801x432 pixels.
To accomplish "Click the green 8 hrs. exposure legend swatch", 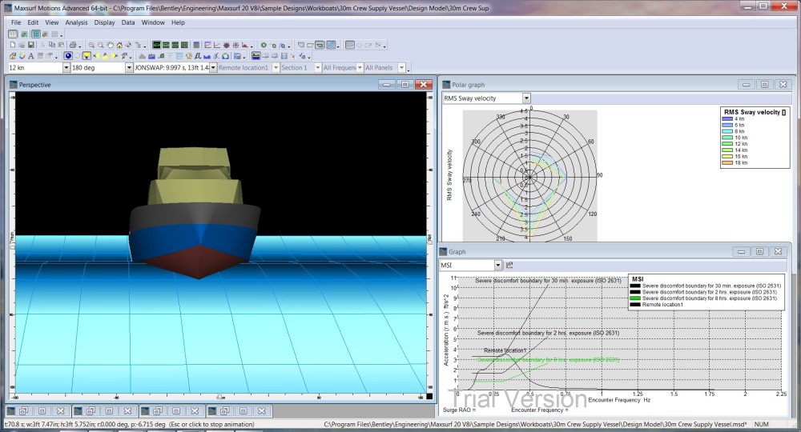I will coord(635,298).
